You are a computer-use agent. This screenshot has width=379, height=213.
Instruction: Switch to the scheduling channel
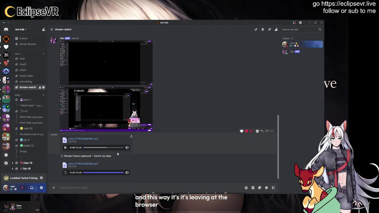26,82
